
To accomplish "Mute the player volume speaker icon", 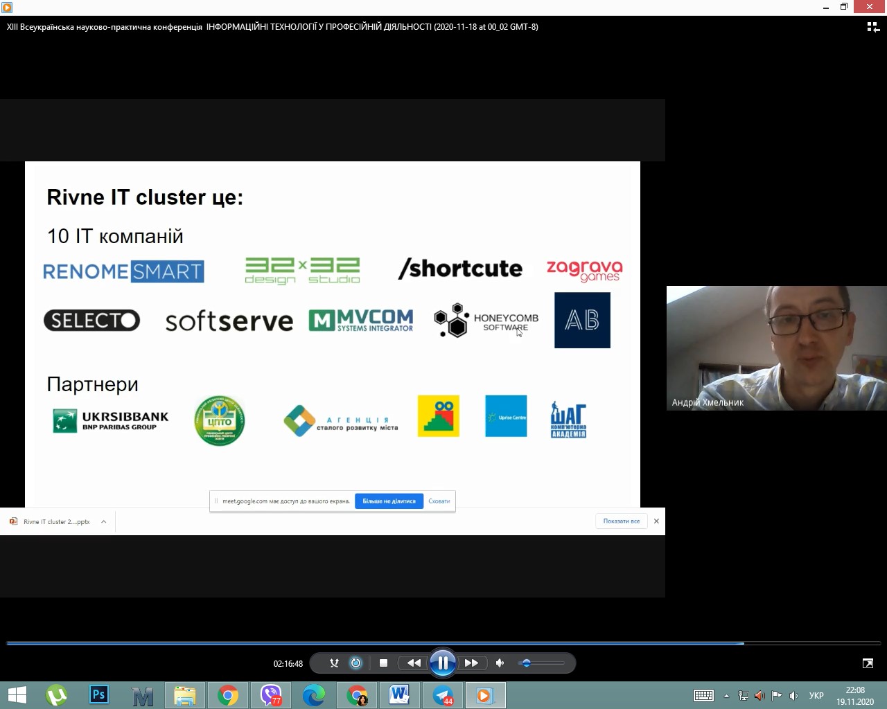I will point(500,663).
